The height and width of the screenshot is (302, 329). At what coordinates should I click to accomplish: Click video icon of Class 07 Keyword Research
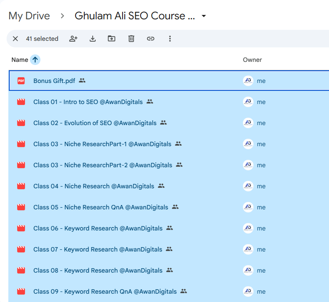(x=21, y=249)
